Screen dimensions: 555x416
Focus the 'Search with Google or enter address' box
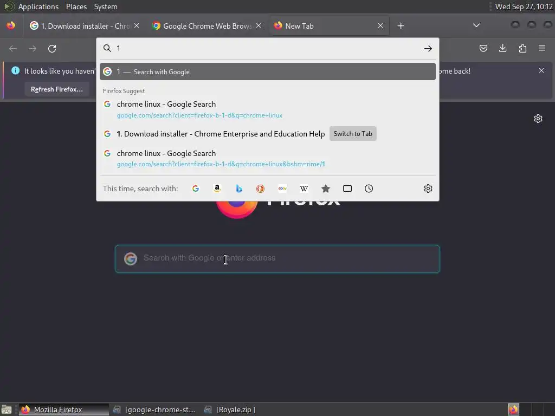(277, 258)
